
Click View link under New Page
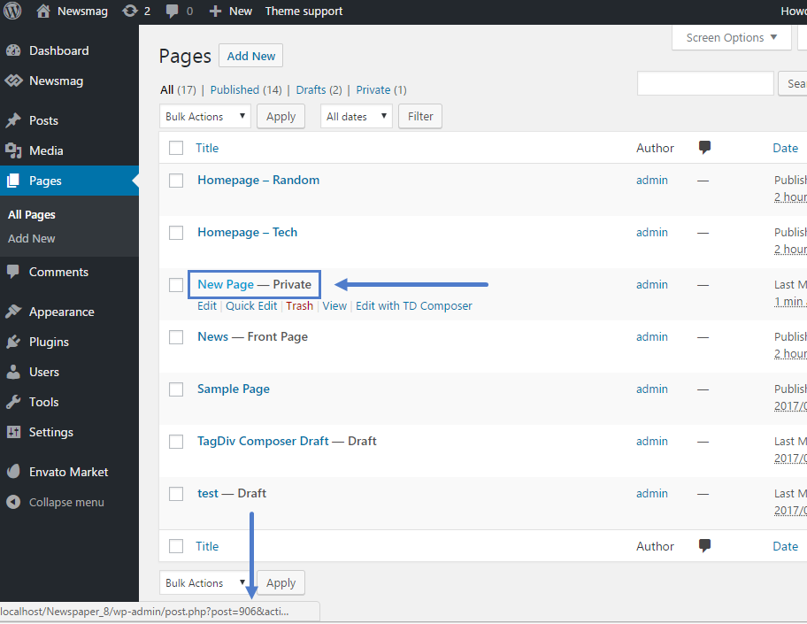pos(334,306)
